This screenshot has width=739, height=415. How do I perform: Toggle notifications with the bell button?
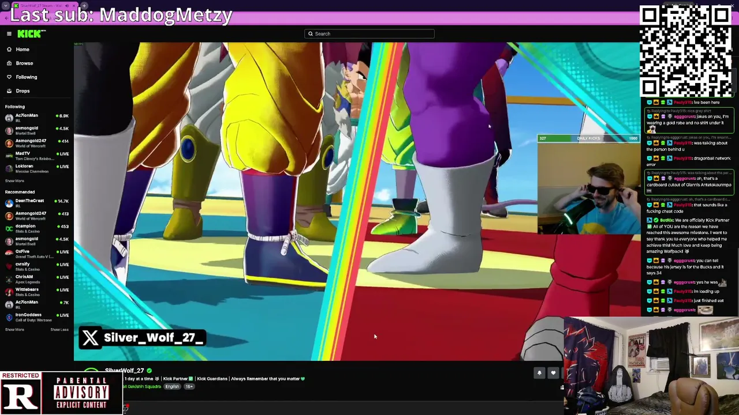pos(539,373)
